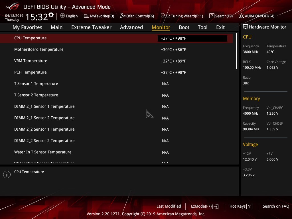Click the 1.359 V Vol_CHDEF value
292x219 pixels.
tap(272, 129)
